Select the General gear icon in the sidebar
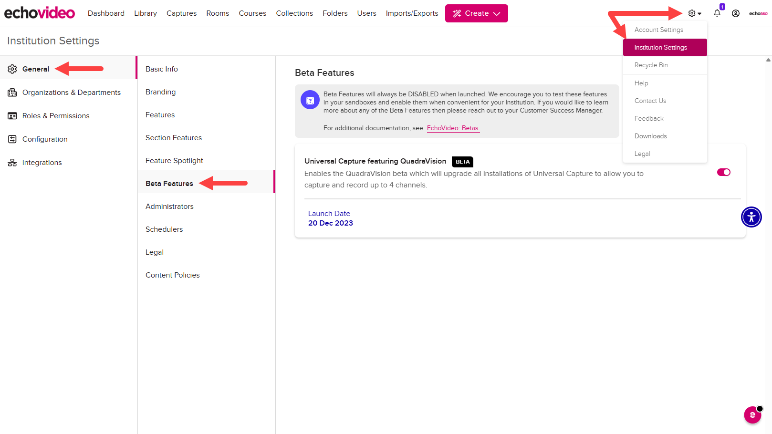 [x=12, y=69]
